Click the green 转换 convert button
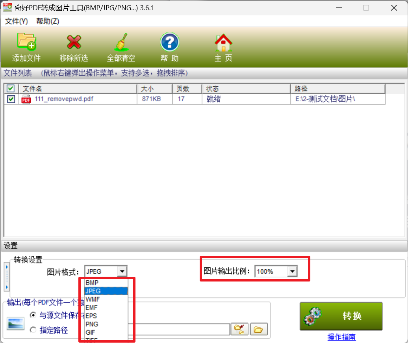 click(341, 316)
